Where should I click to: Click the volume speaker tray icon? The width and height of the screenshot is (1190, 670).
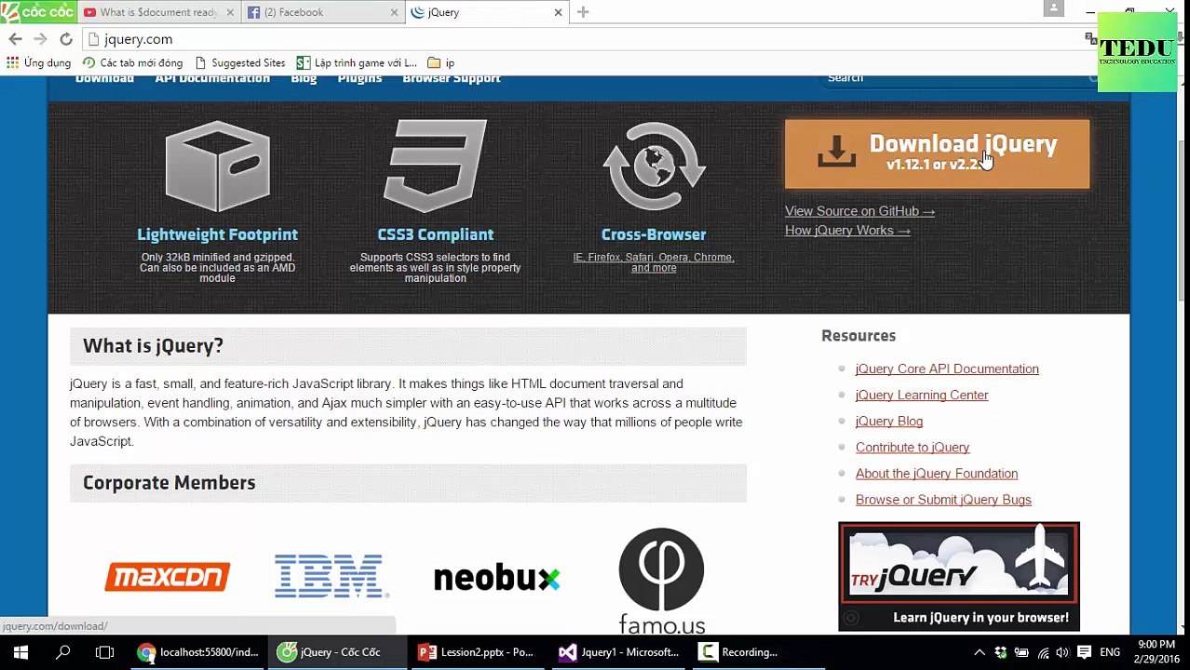pyautogui.click(x=1062, y=652)
